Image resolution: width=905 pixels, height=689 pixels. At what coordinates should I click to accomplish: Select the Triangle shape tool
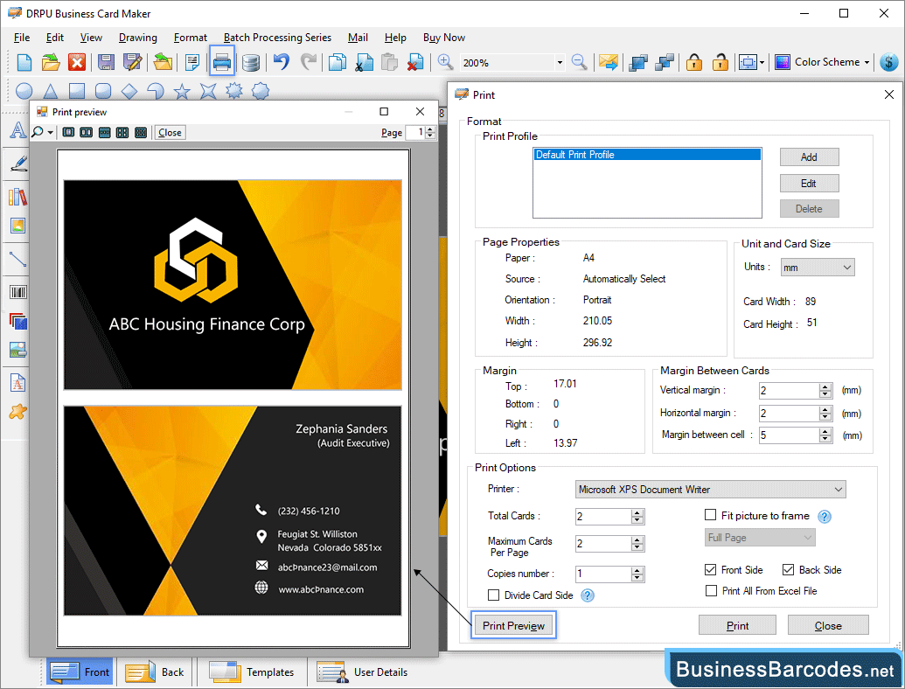point(51,91)
